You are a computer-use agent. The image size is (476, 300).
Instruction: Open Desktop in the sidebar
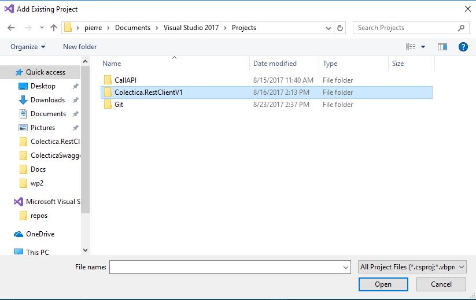coord(43,86)
